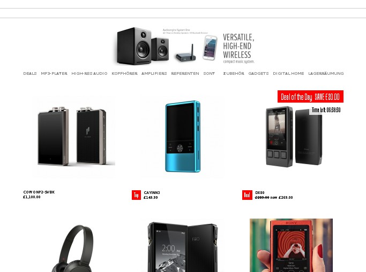Select the KOPFHÖRER navigation item

pyautogui.click(x=124, y=74)
